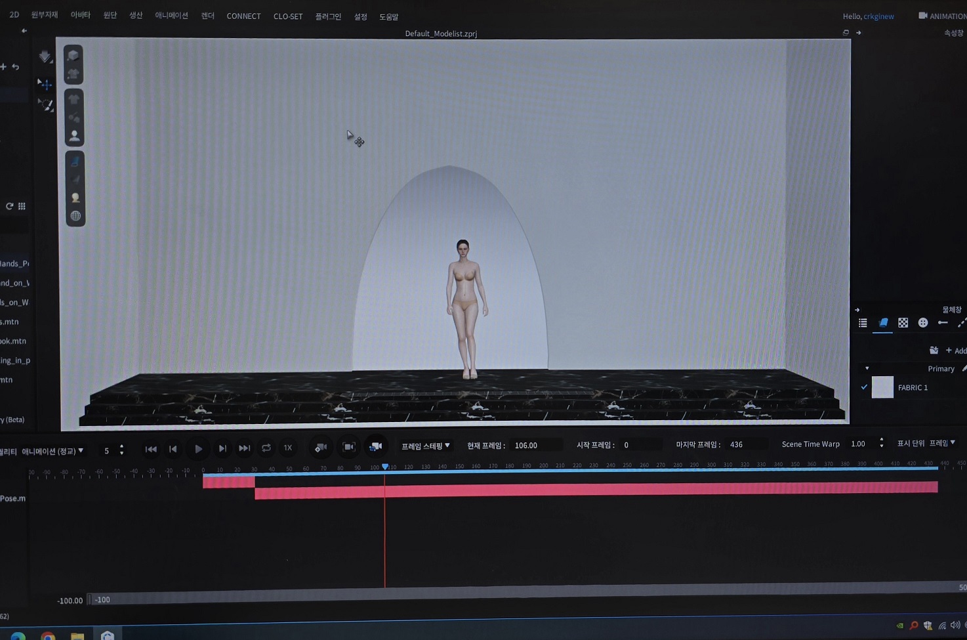Select the Simulate down-arrow tool

click(x=45, y=56)
